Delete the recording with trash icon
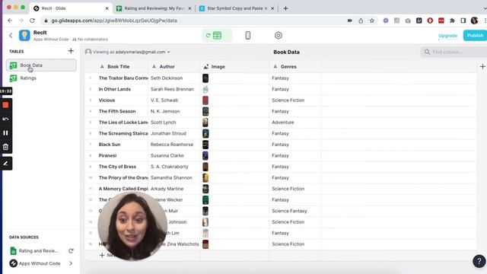 click(5, 147)
